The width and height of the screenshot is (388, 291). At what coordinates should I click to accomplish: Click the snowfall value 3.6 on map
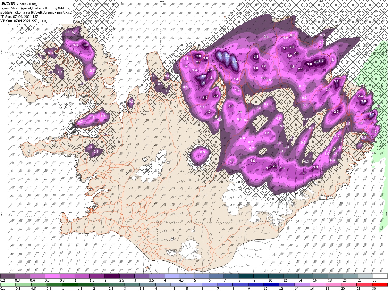coord(364,102)
